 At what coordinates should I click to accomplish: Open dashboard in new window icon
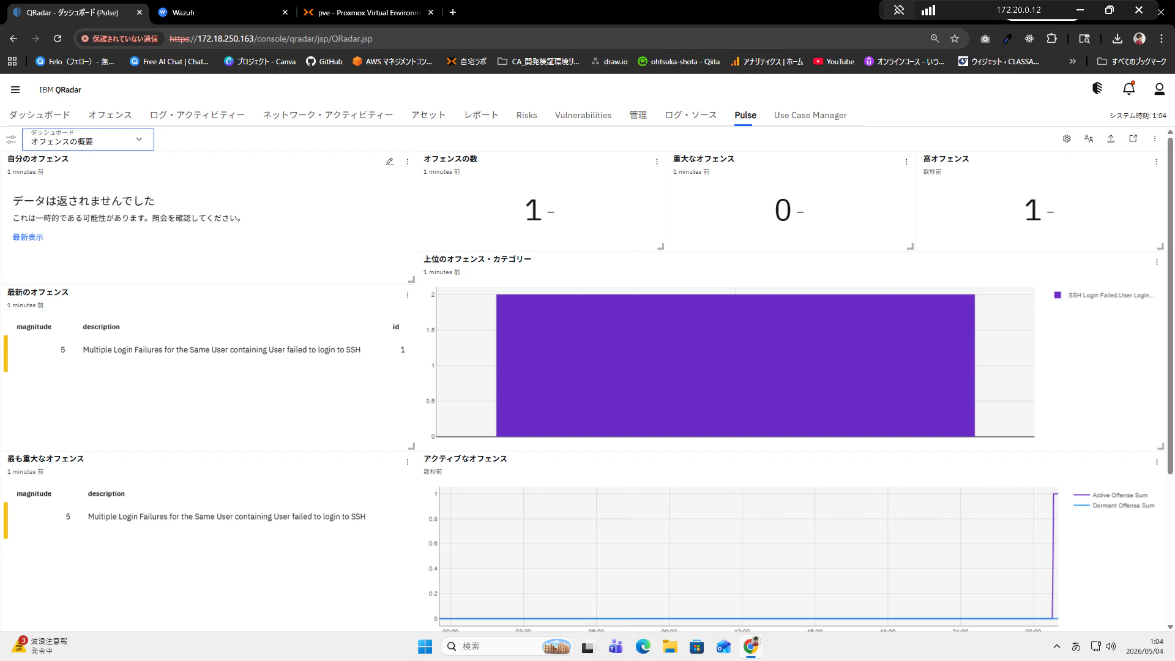[1133, 139]
